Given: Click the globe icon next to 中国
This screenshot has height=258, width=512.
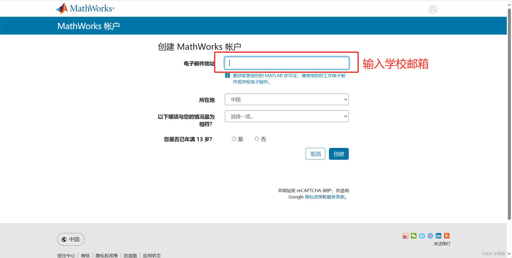Looking at the screenshot, I should point(64,239).
